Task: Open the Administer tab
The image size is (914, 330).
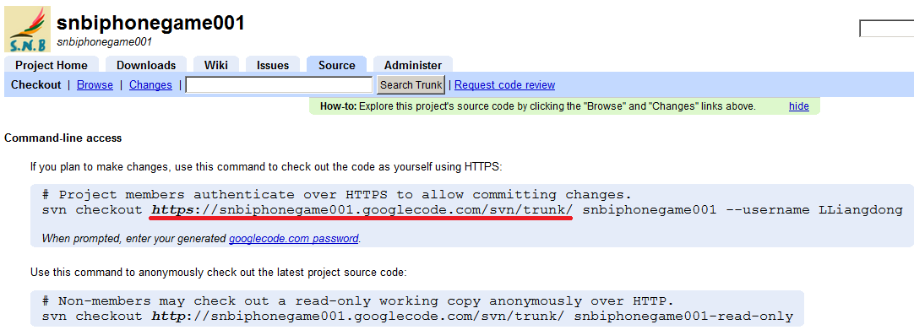Action: pyautogui.click(x=413, y=65)
